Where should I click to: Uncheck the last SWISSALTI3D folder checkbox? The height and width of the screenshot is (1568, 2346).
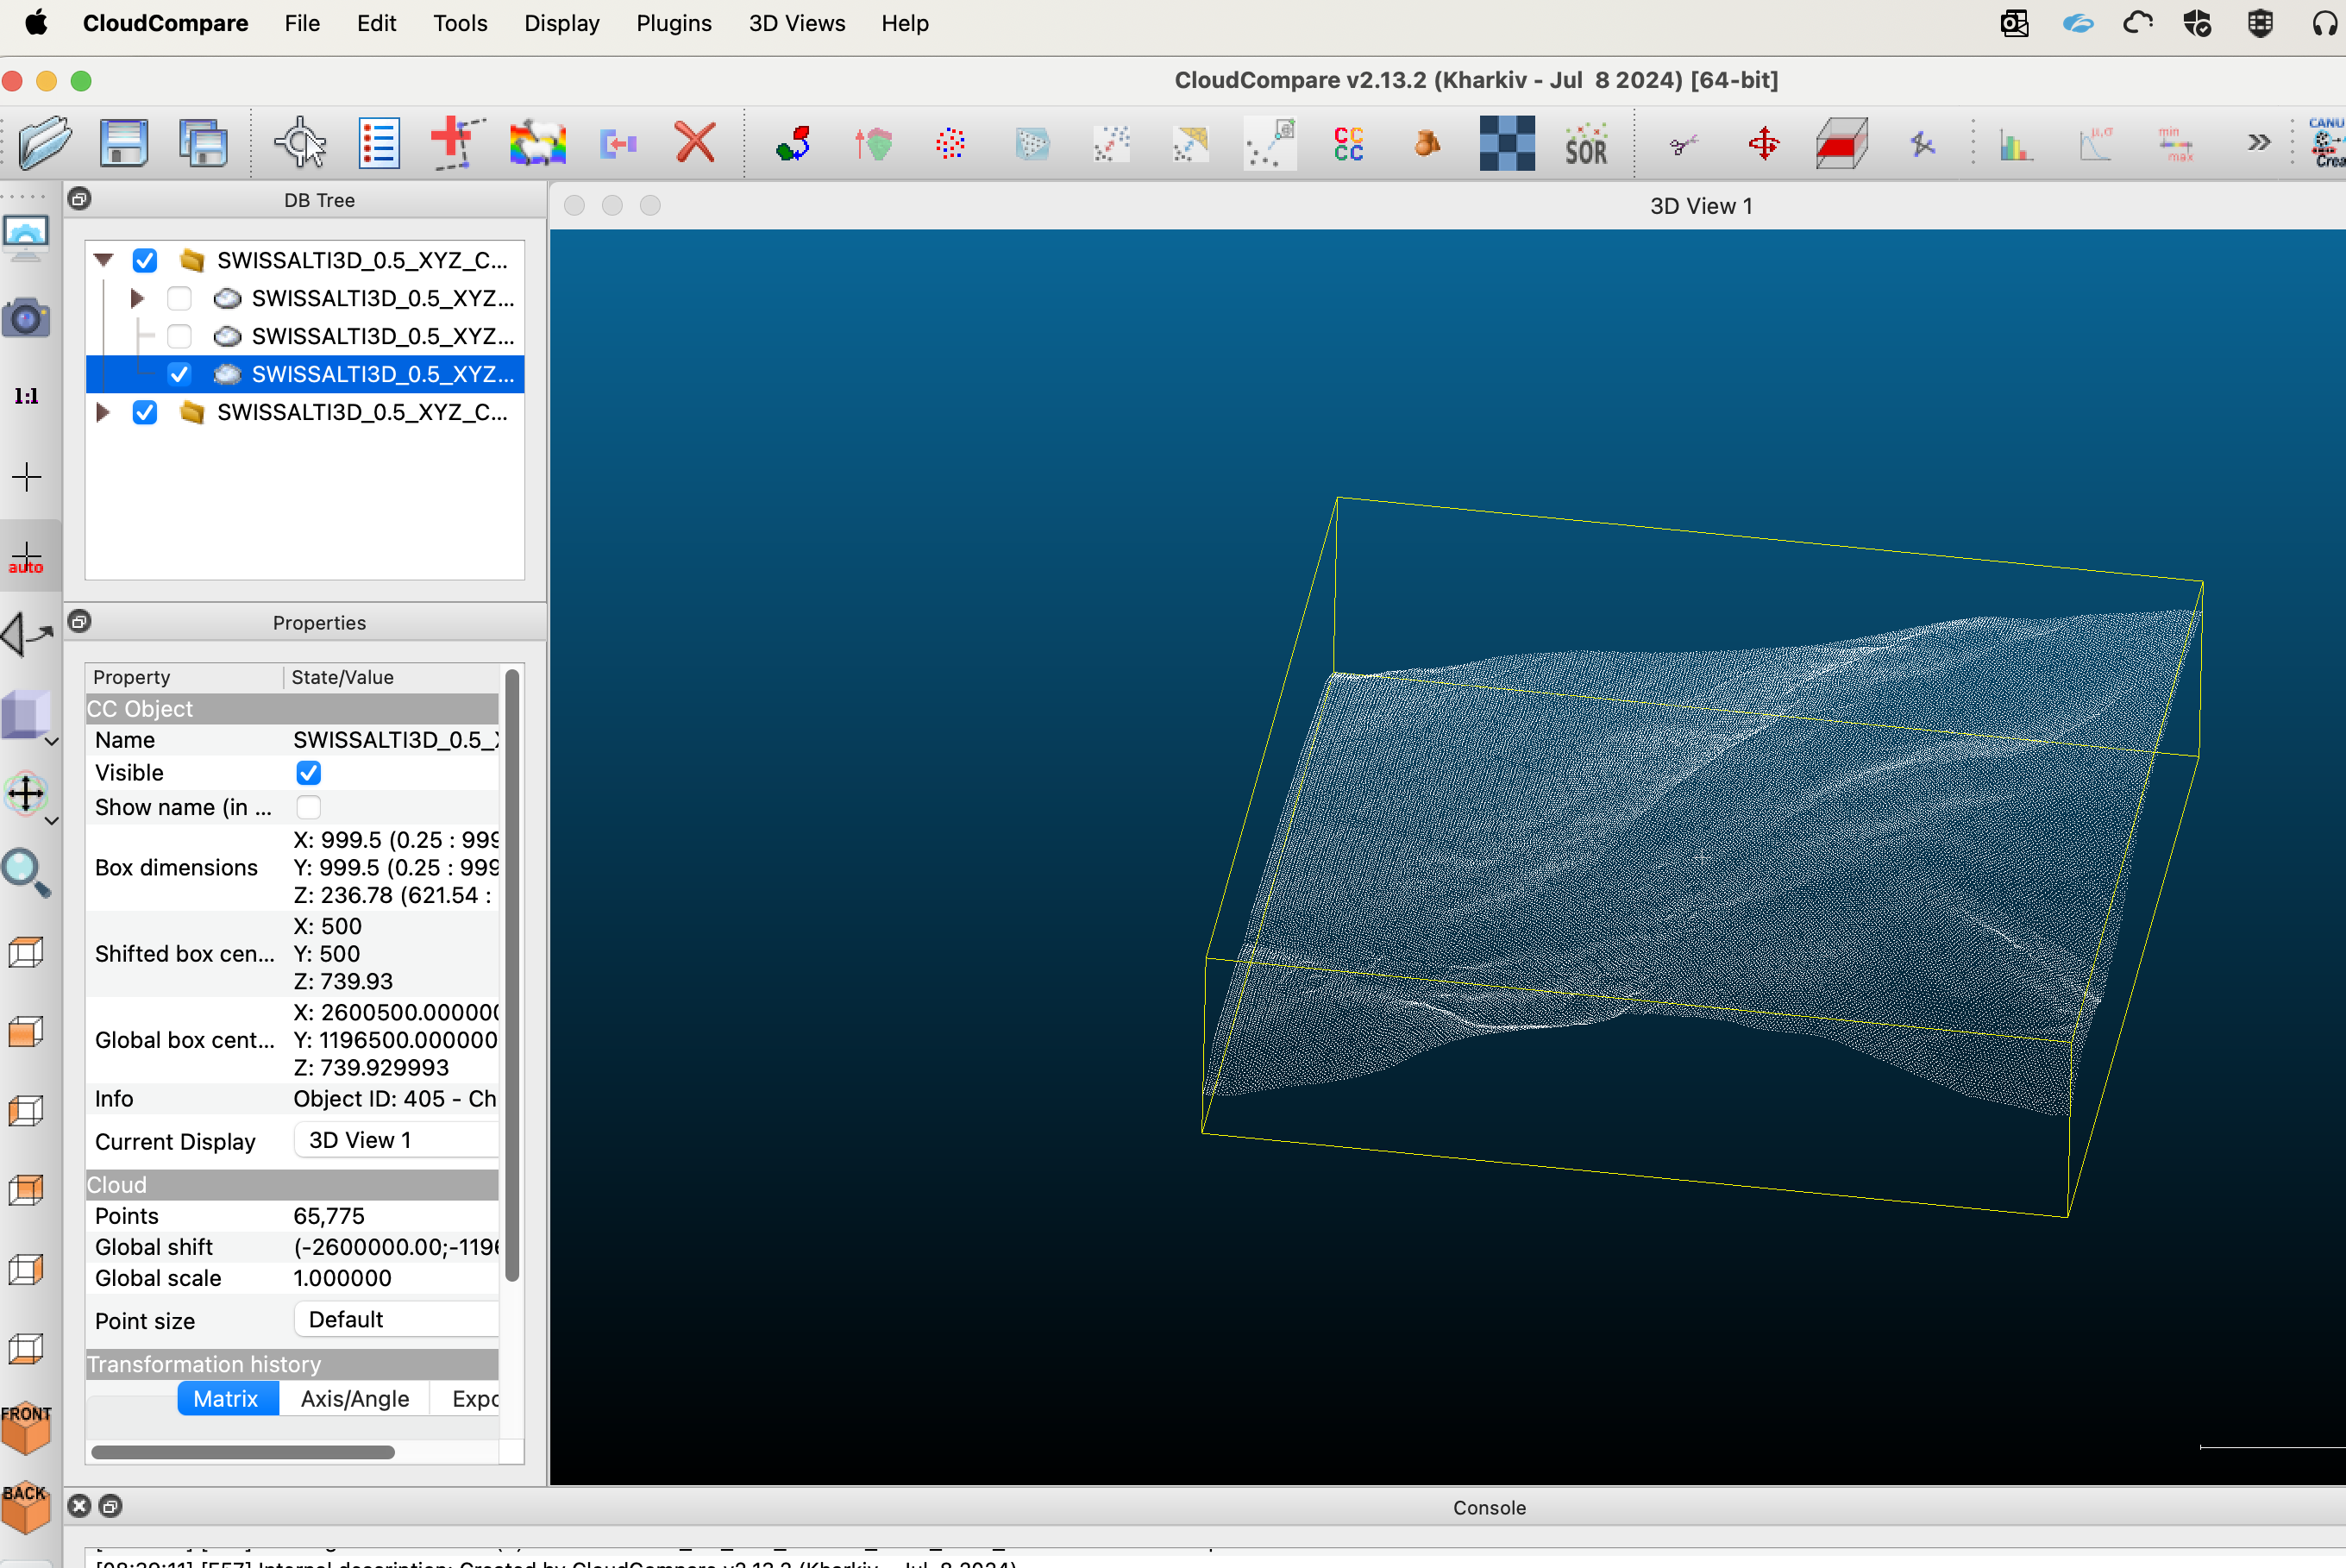(145, 412)
